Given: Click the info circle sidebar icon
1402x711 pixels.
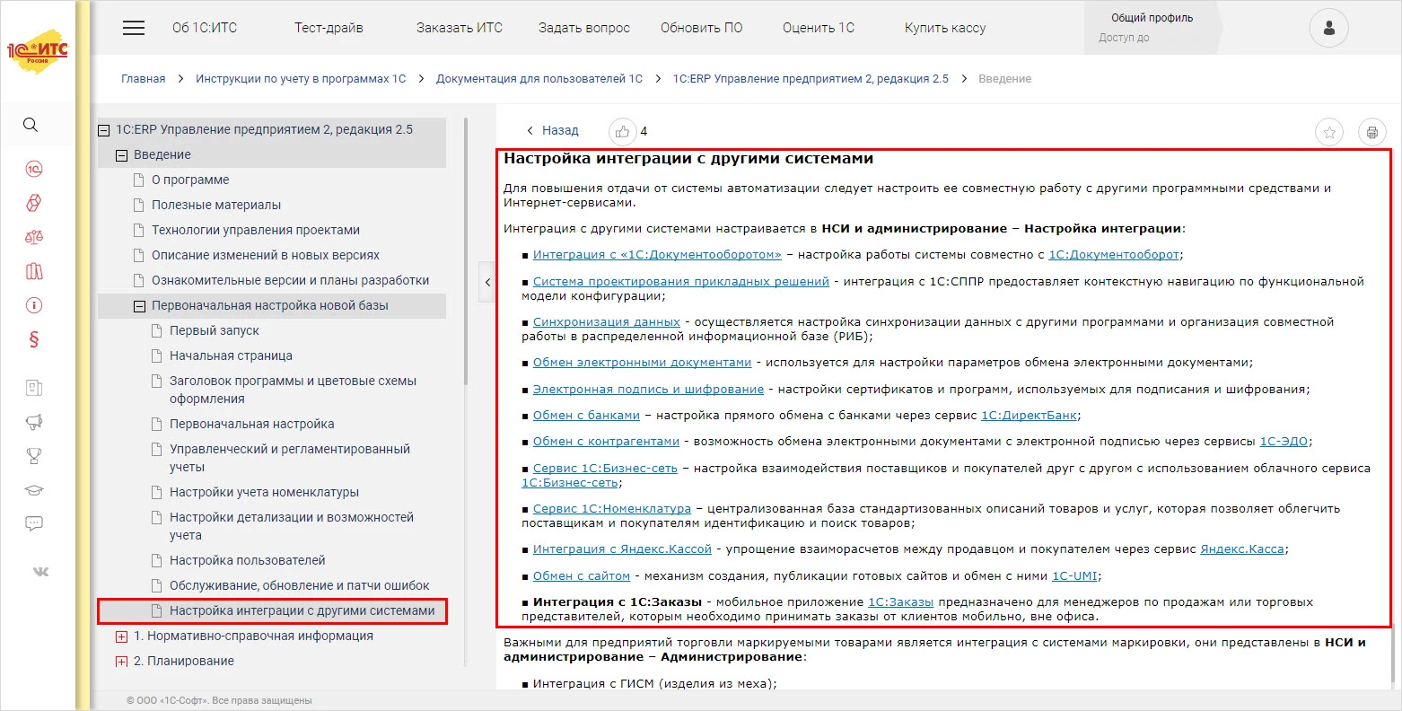Looking at the screenshot, I should point(34,306).
